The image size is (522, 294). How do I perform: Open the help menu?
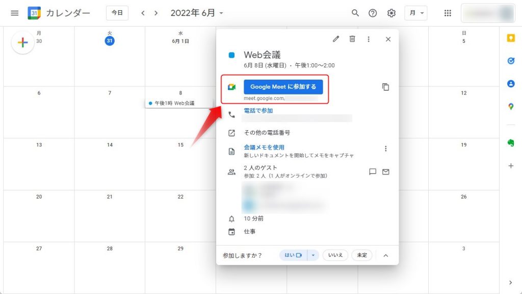373,13
